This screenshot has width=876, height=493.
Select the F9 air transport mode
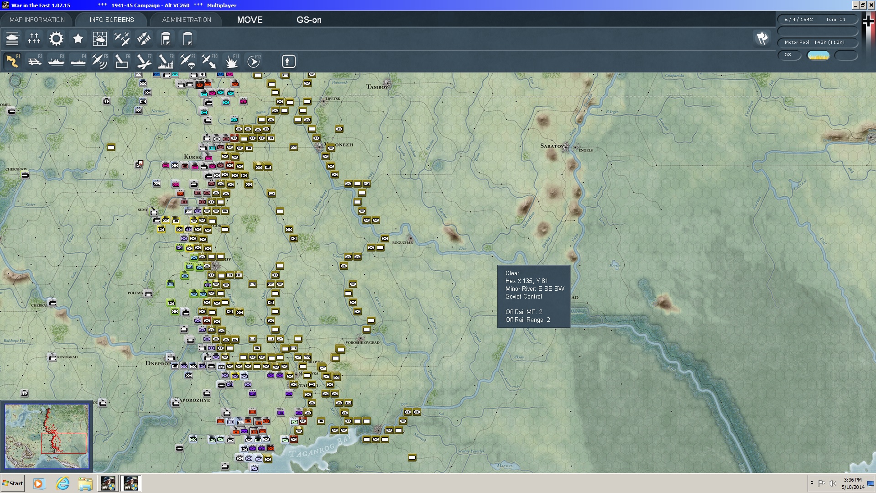pyautogui.click(x=188, y=61)
